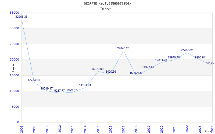Click the 2022 x-axis year label
This screenshot has width=215, height=134.
tap(187, 129)
